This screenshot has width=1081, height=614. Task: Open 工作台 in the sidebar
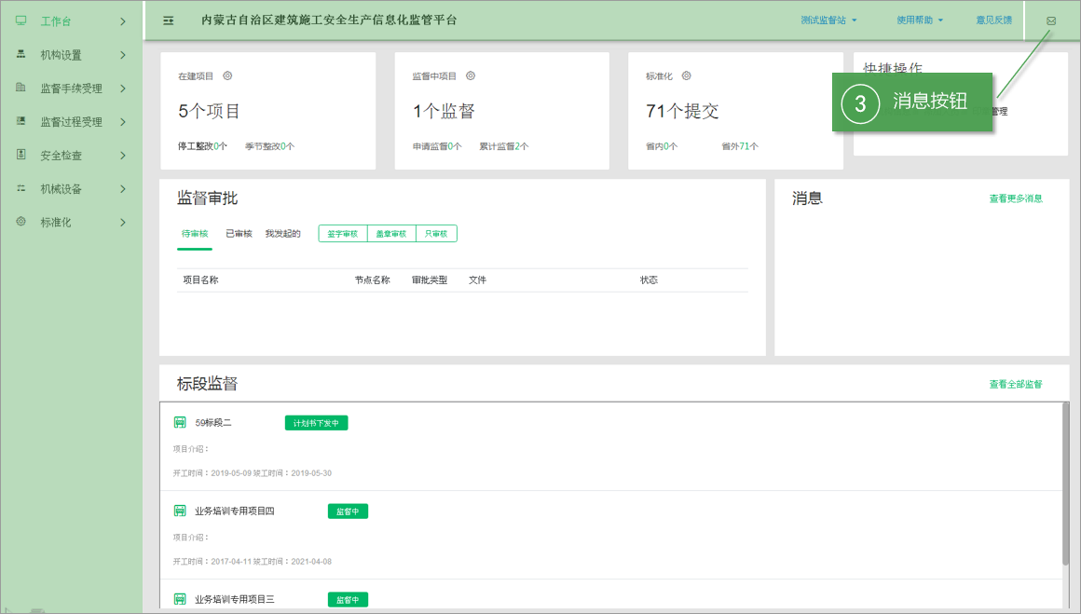coord(56,21)
